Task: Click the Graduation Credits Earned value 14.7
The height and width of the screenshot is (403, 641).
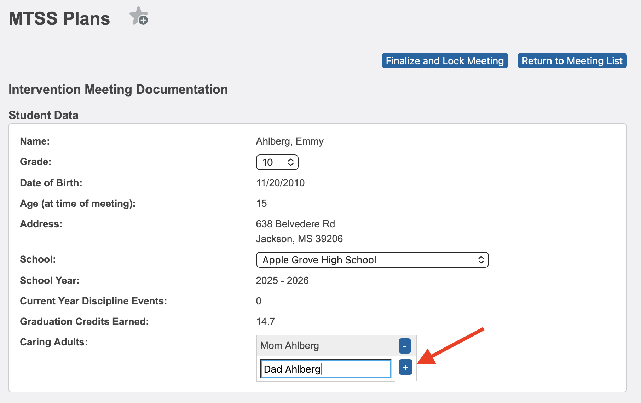Action: [x=265, y=321]
